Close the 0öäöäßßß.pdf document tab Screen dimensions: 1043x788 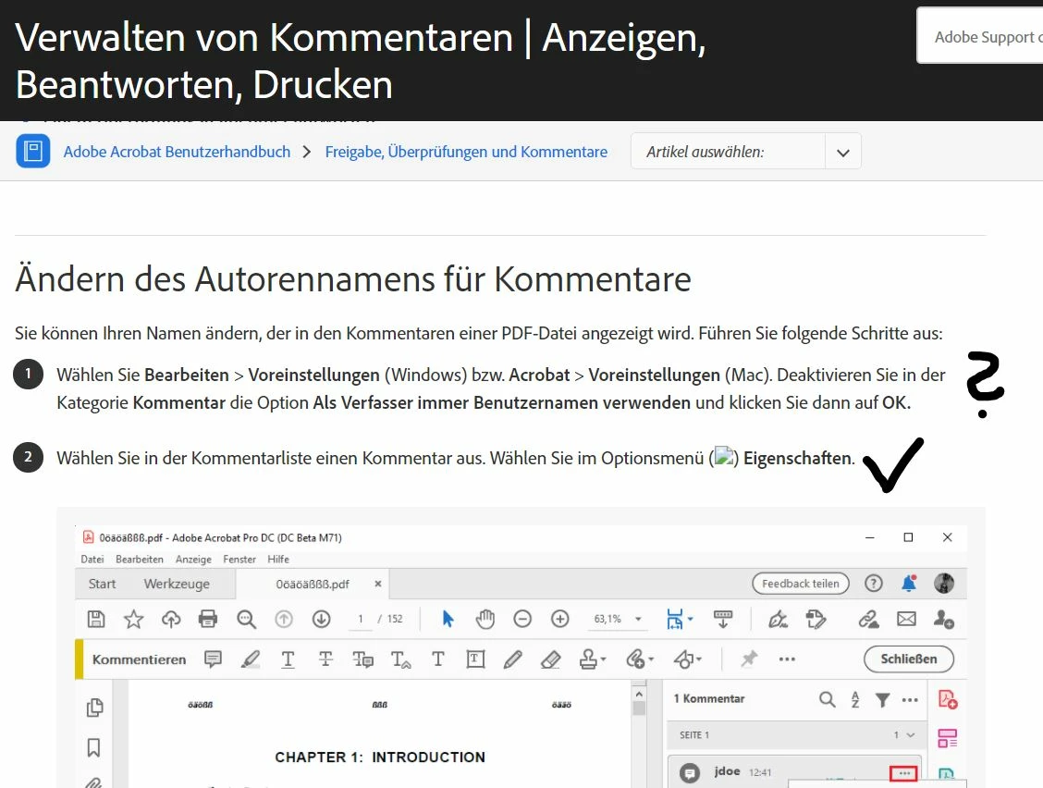(x=378, y=584)
